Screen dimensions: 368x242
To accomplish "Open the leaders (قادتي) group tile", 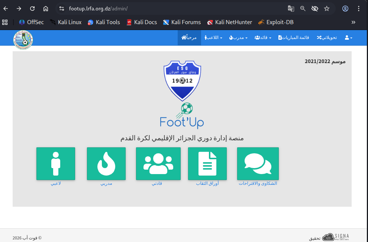I will tap(158, 164).
